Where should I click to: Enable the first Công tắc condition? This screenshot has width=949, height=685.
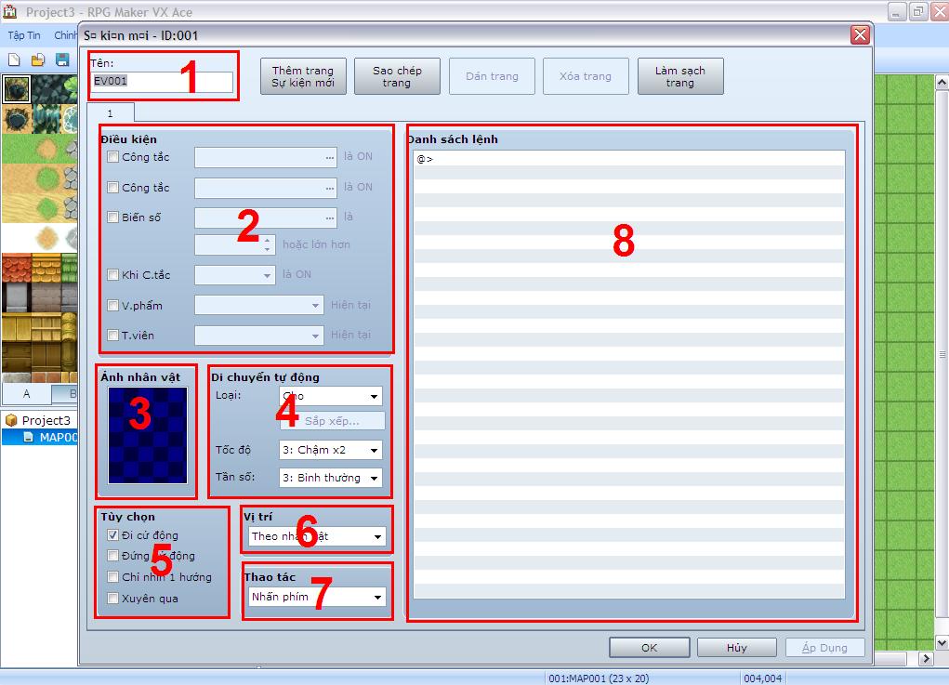click(x=112, y=157)
